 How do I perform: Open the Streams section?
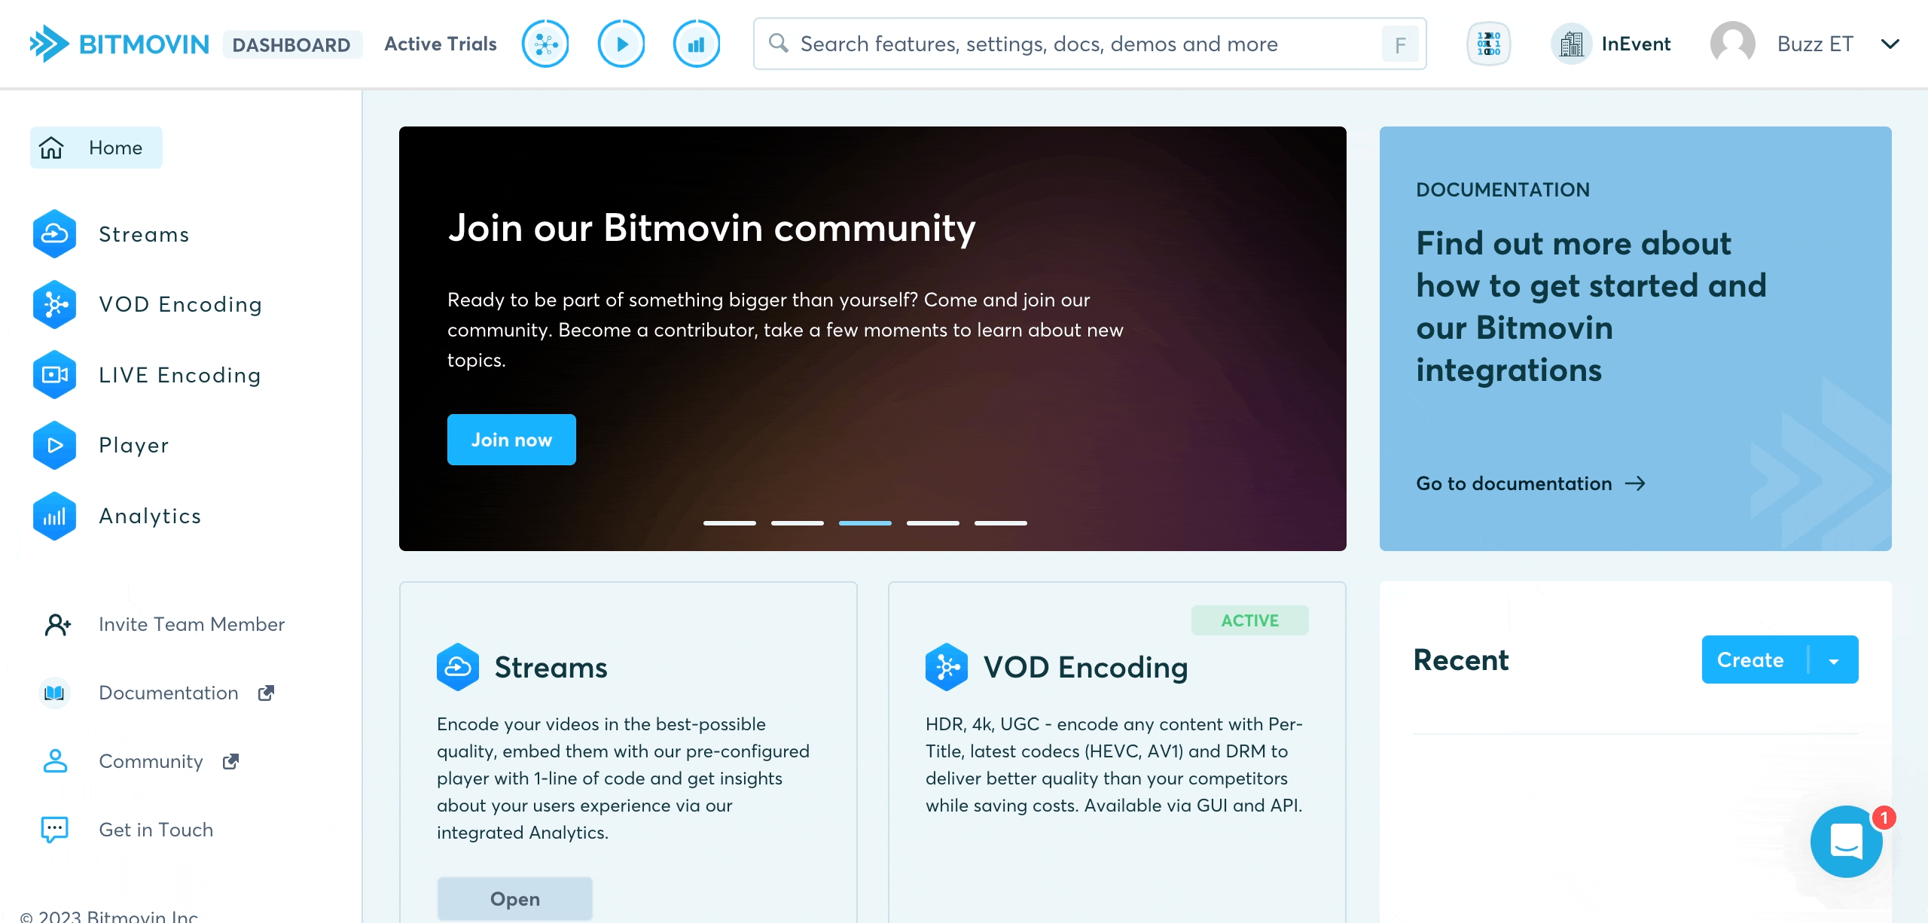click(144, 233)
